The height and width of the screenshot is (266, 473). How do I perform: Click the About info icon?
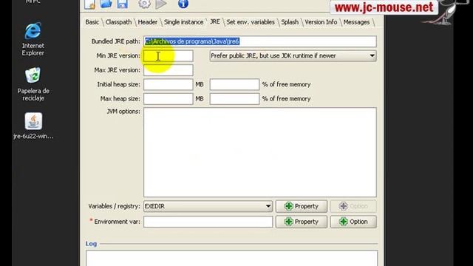coord(183,4)
